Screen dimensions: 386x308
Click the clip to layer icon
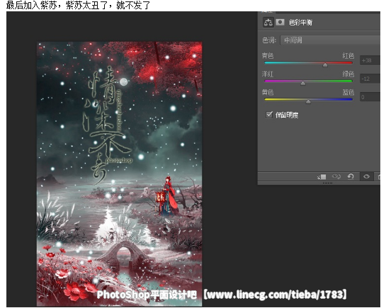point(322,176)
